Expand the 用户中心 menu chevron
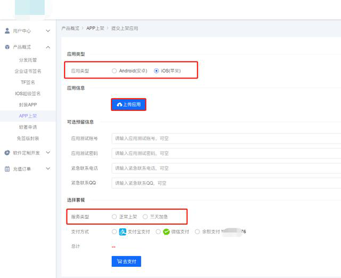The width and height of the screenshot is (341, 278). pyautogui.click(x=48, y=31)
